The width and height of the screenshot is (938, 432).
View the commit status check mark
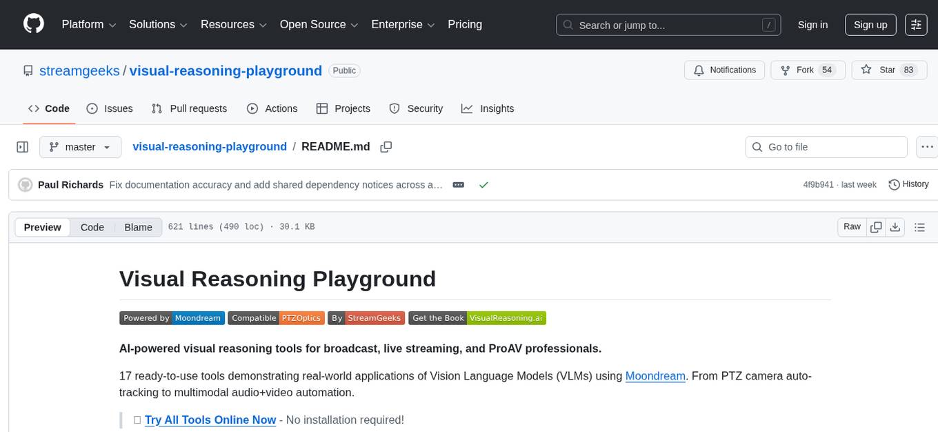484,184
